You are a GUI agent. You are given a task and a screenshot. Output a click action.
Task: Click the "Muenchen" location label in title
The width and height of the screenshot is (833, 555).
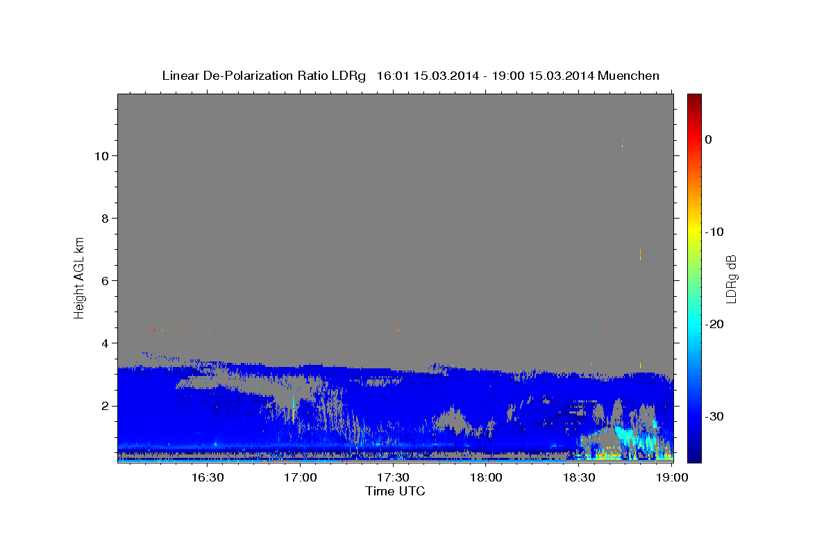tap(628, 76)
